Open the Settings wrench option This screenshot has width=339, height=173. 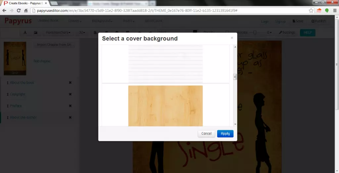287,32
